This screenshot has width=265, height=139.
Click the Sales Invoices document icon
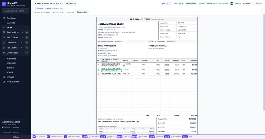pyautogui.click(x=4, y=32)
